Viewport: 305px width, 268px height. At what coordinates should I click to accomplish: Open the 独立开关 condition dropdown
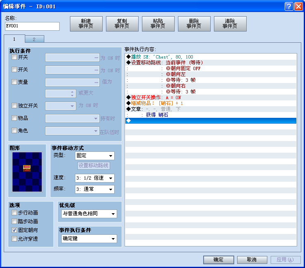60,106
